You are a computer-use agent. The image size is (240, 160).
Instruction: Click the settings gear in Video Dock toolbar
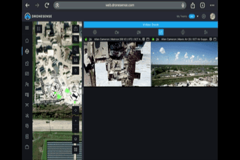click(x=95, y=32)
